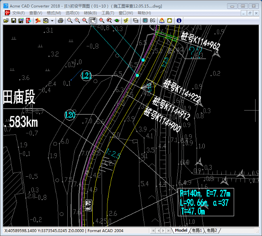Open the 工具(T) menu
Viewport: 262px width, 236px height.
click(x=108, y=13)
